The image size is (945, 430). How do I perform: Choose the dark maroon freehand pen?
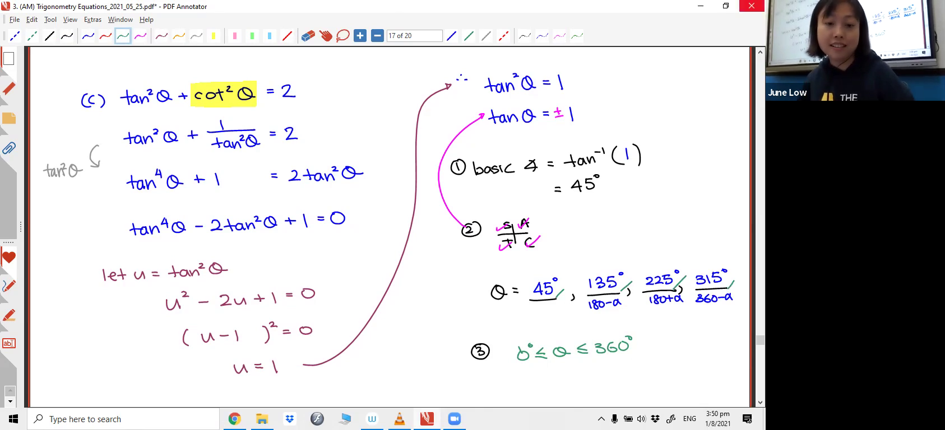161,36
